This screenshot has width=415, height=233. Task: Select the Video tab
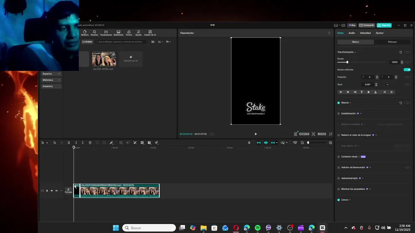pyautogui.click(x=340, y=33)
